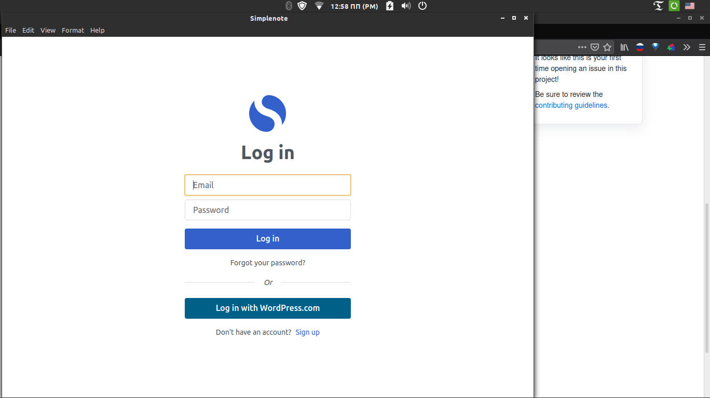Viewport: 710px width, 398px height.
Task: Click the Simplenote logo
Action: (268, 113)
